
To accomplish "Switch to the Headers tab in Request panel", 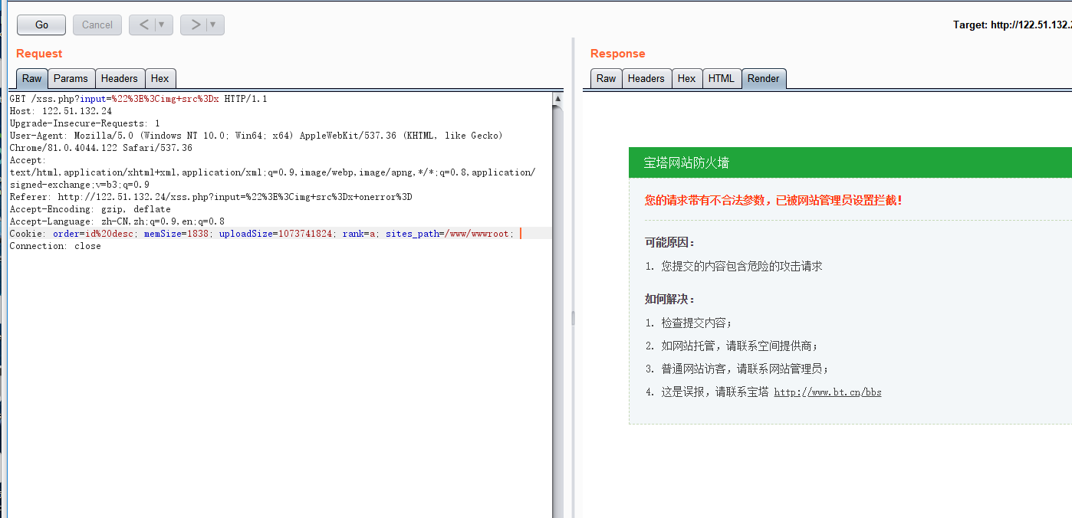I will point(120,77).
